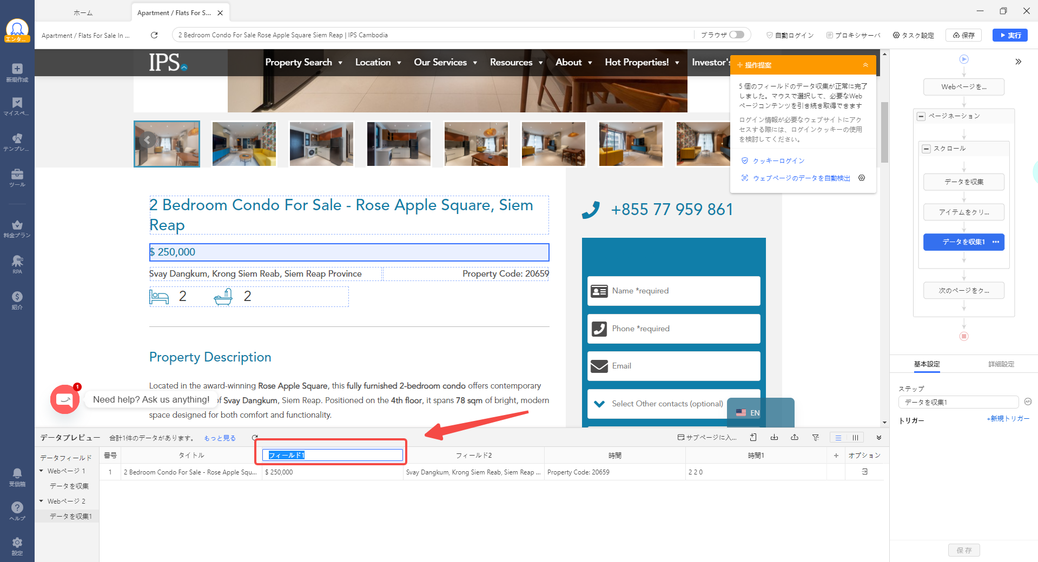This screenshot has height=562, width=1038.
Task: Click the download icon in data preview toolbar
Action: click(x=774, y=438)
